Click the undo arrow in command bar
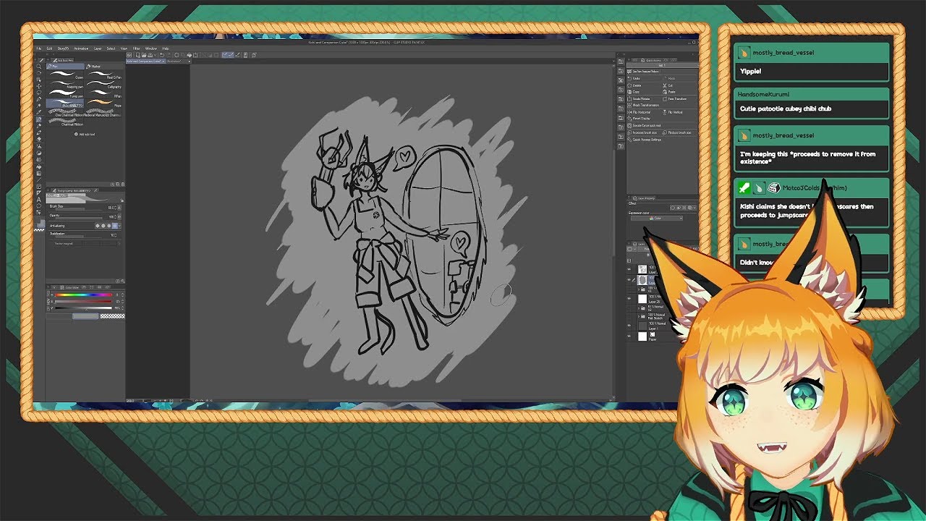Image resolution: width=926 pixels, height=521 pixels. point(161,55)
